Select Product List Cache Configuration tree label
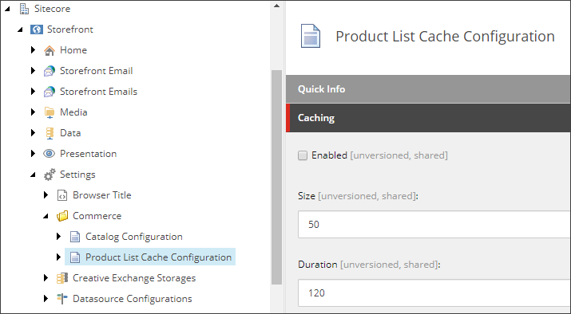Viewport: 571px width, 314px height. (x=158, y=257)
